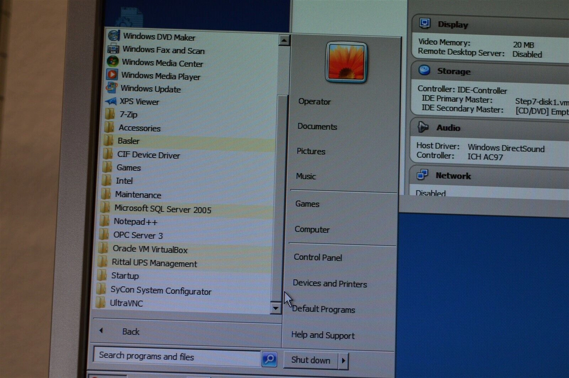The width and height of the screenshot is (569, 378).
Task: Expand the 7-Zip folder icon
Action: tap(110, 114)
